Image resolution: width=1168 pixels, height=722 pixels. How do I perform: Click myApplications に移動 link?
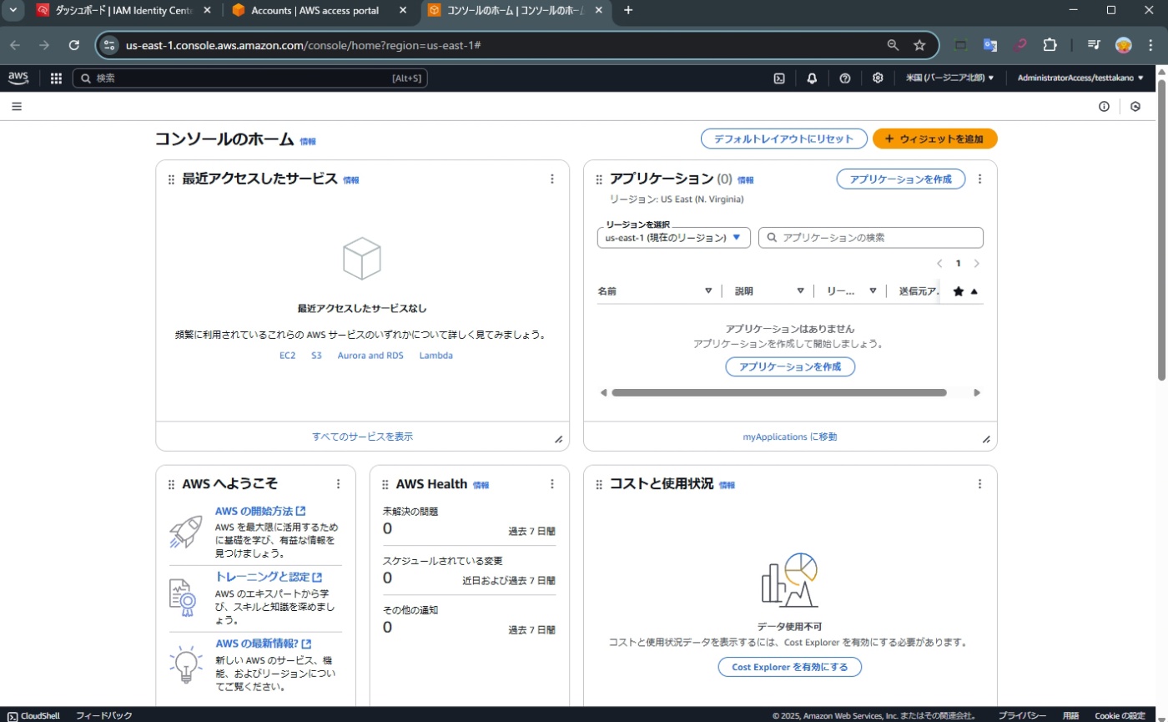pos(790,437)
